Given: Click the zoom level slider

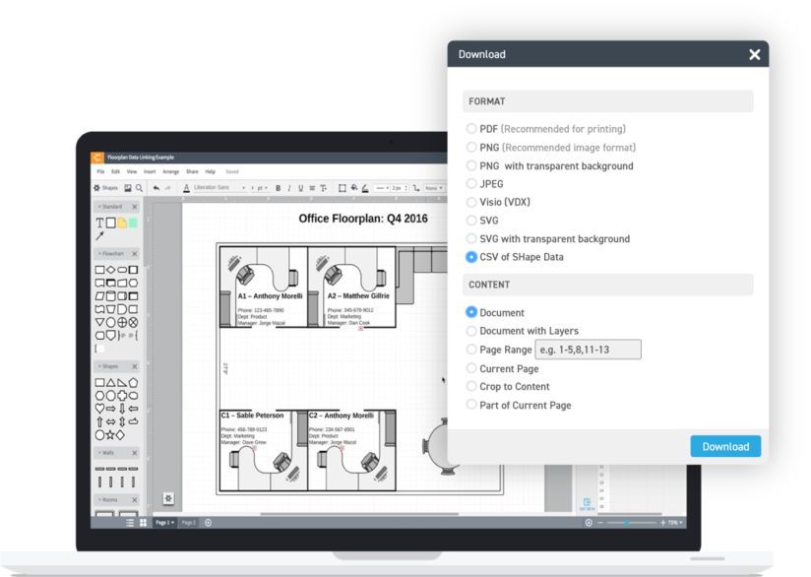Looking at the screenshot, I should click(x=628, y=522).
